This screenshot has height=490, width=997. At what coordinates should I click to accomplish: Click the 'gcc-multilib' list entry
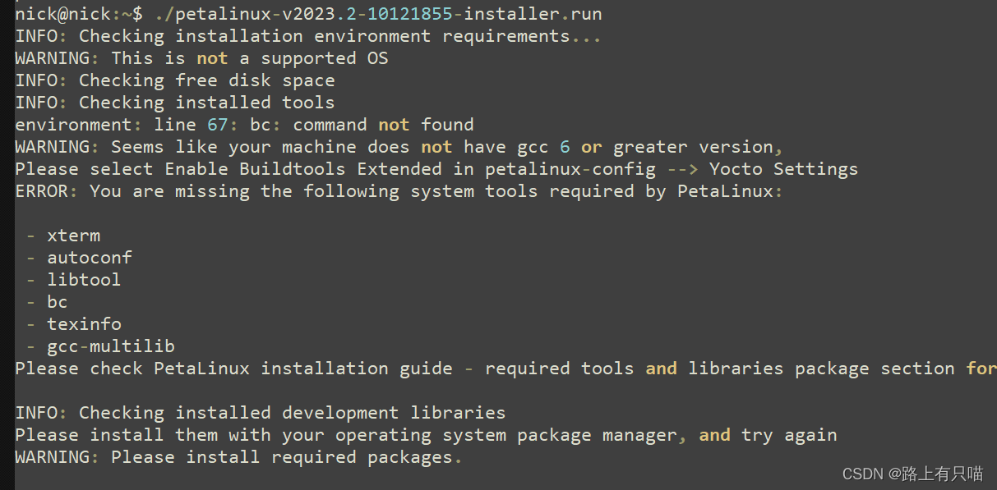tap(100, 346)
